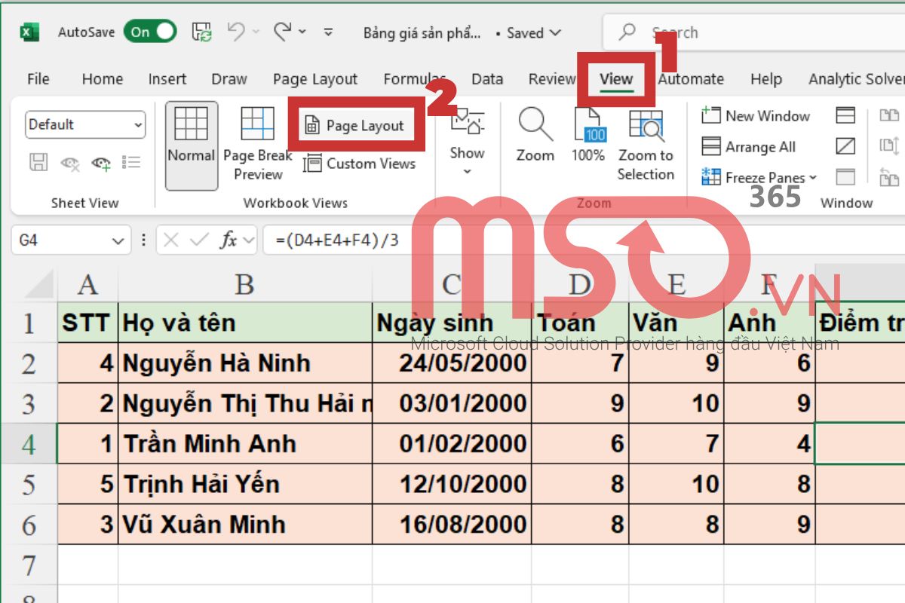This screenshot has width=905, height=603.
Task: Select row 4 header
Action: click(29, 444)
